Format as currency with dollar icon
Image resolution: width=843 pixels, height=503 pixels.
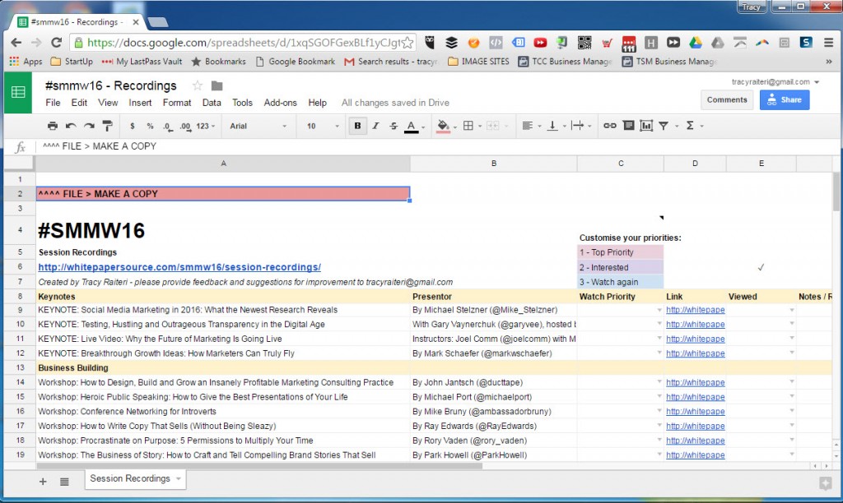tap(133, 126)
